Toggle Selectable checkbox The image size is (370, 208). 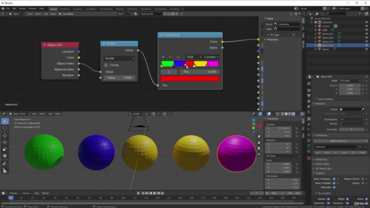click(334, 187)
